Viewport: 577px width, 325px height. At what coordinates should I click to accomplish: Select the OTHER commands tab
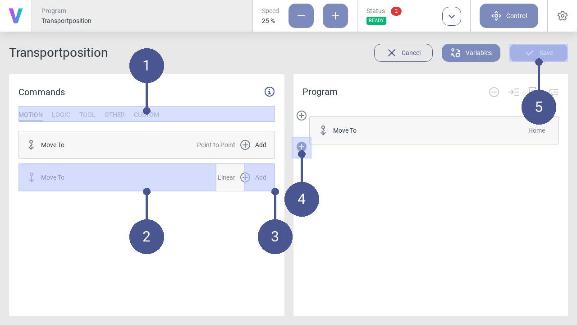[x=114, y=115]
